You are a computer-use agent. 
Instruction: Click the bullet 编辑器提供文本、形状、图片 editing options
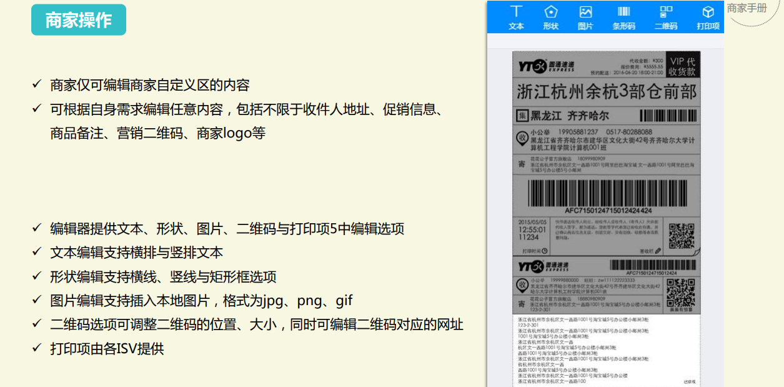(x=227, y=229)
